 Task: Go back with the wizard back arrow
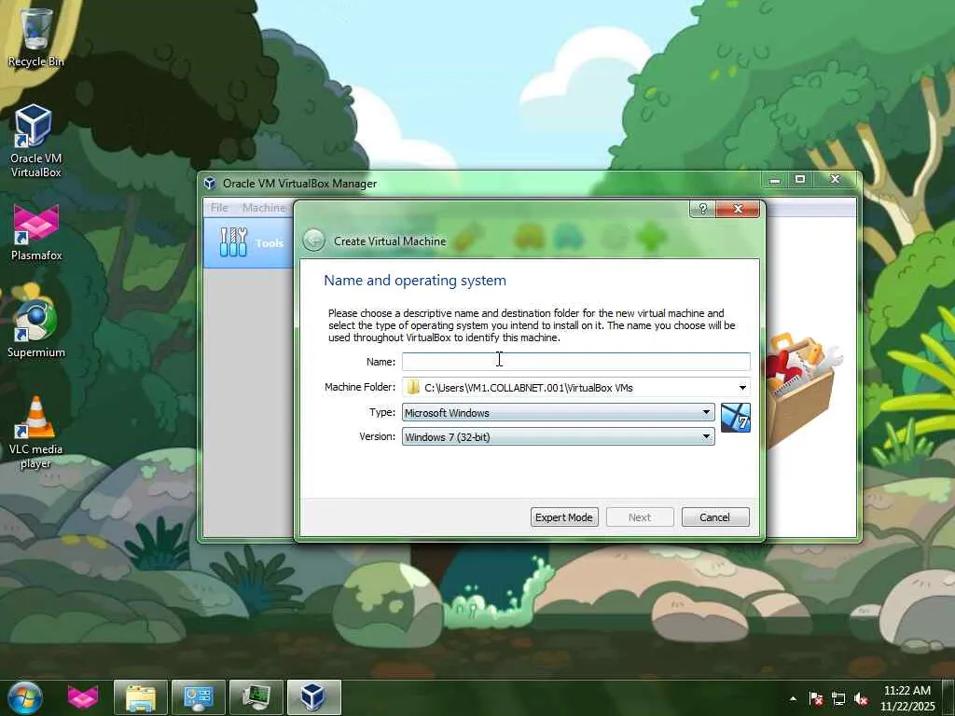tap(313, 241)
